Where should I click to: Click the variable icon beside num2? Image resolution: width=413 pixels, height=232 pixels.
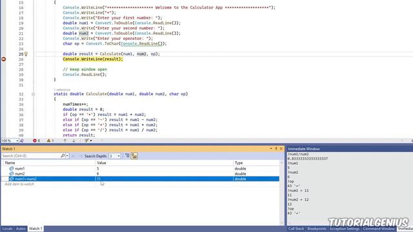click(x=12, y=174)
